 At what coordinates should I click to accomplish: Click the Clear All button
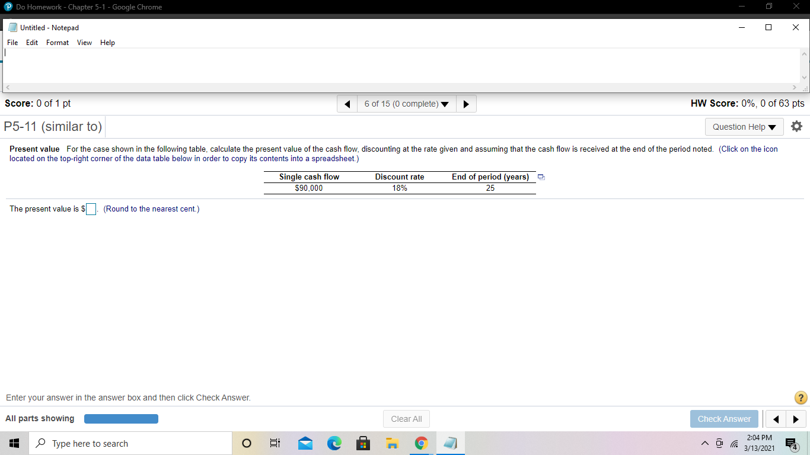406,419
